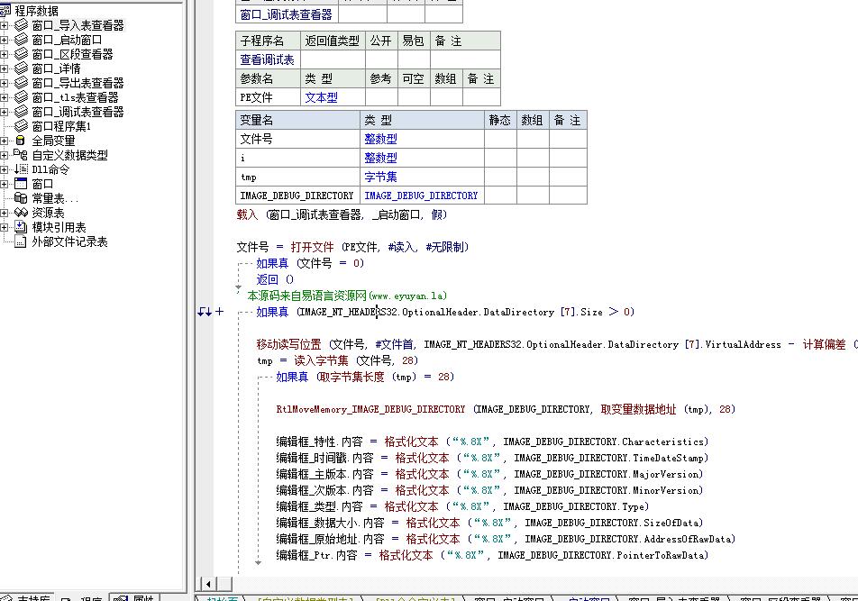The height and width of the screenshot is (601, 858).
Task: Expand the 窗口 tree node
Action: pyautogui.click(x=4, y=185)
